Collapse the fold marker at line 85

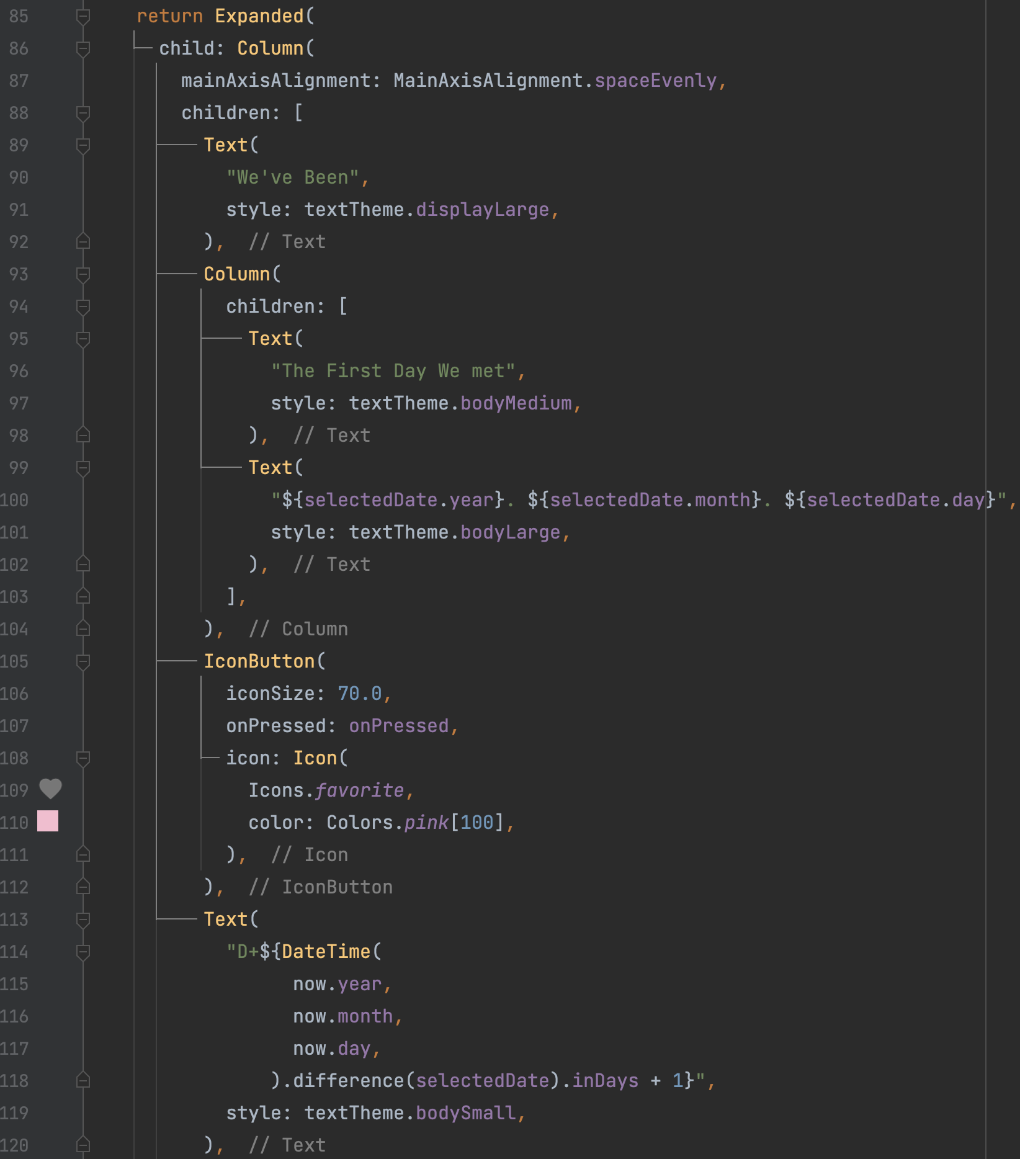pos(83,16)
